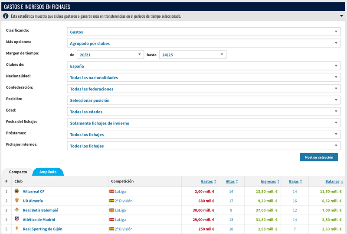
Task: Open the Villarreal CF club name link
Action: pyautogui.click(x=33, y=191)
